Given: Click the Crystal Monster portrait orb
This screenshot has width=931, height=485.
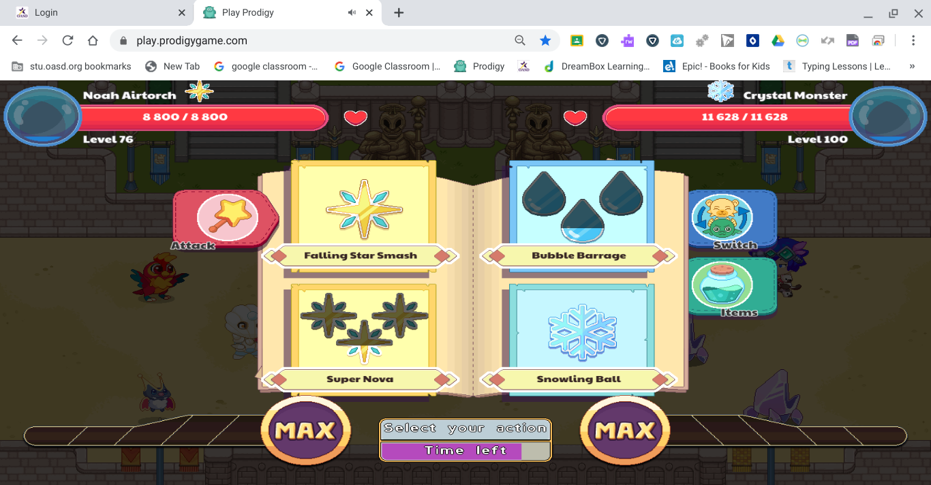Looking at the screenshot, I should point(888,116).
